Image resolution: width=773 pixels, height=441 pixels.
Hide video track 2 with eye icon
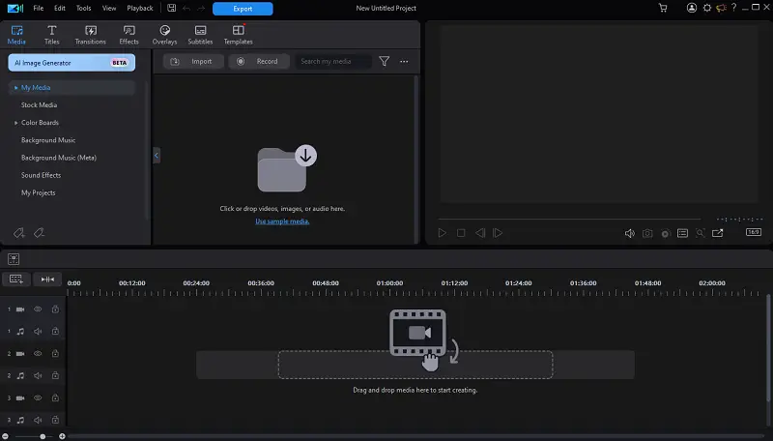38,354
